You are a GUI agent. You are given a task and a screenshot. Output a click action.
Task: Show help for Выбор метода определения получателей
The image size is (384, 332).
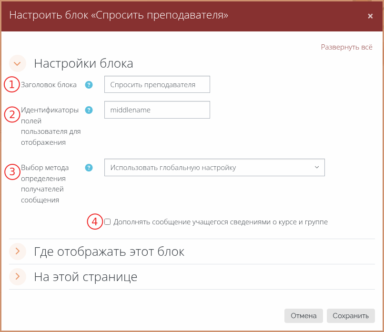[x=88, y=168]
